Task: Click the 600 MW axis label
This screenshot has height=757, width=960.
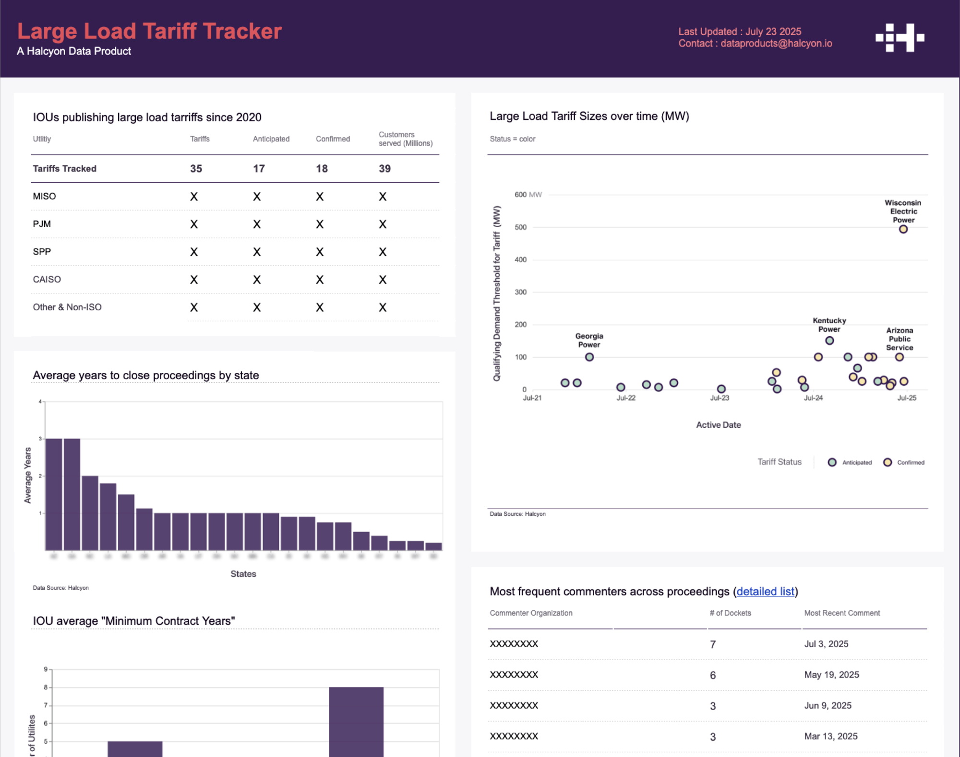Action: click(528, 195)
